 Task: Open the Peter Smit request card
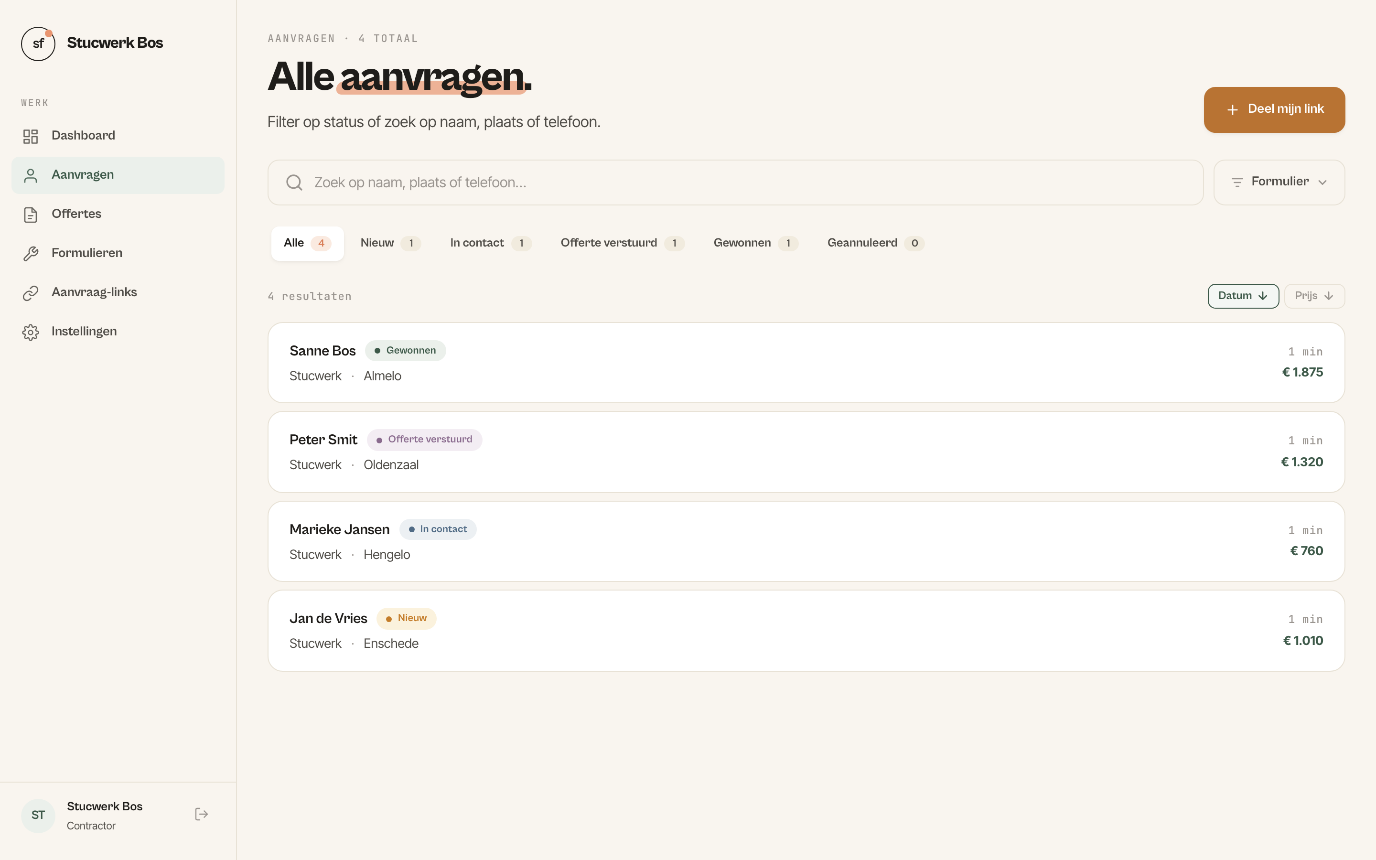806,452
